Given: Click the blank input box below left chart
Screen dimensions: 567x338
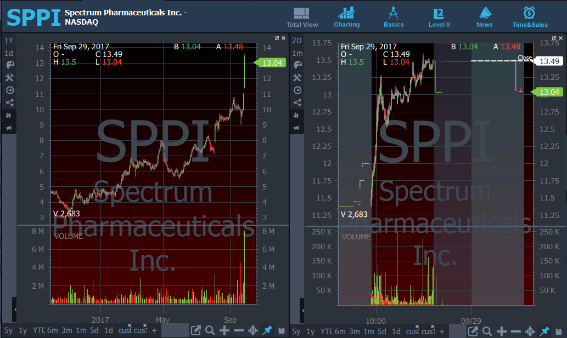Looking at the screenshot, I should pyautogui.click(x=175, y=330).
